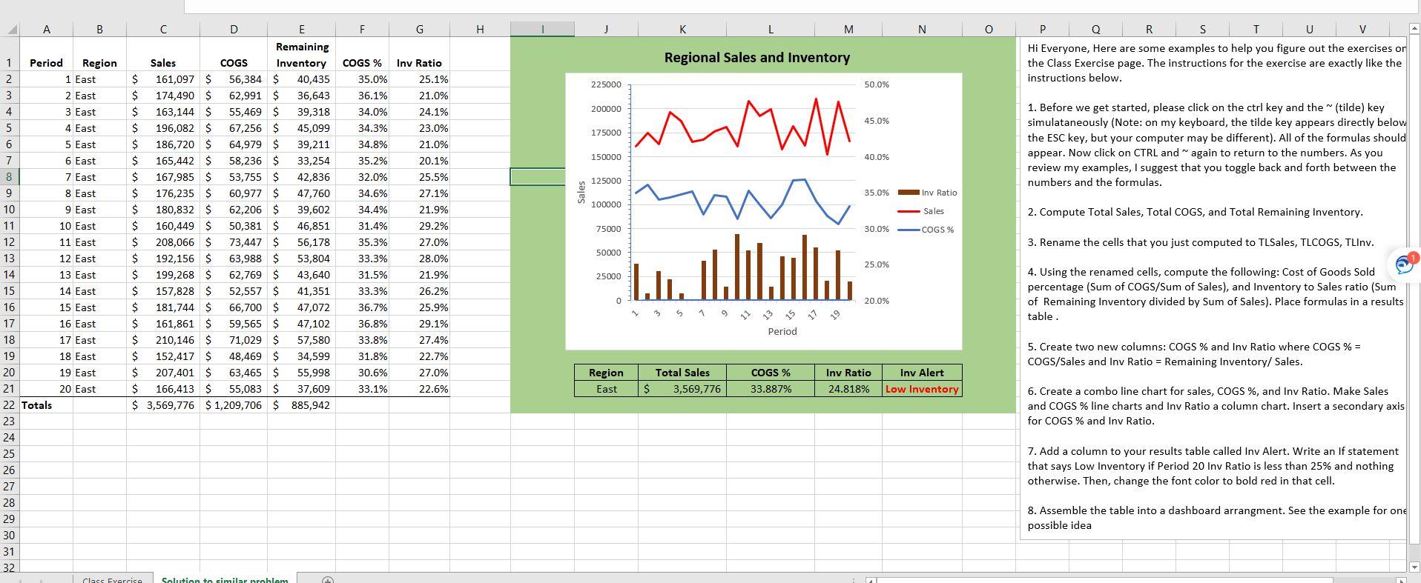Switch to the Class Exercise sheet tab
Screen dimensions: 1421x583
tap(113, 579)
